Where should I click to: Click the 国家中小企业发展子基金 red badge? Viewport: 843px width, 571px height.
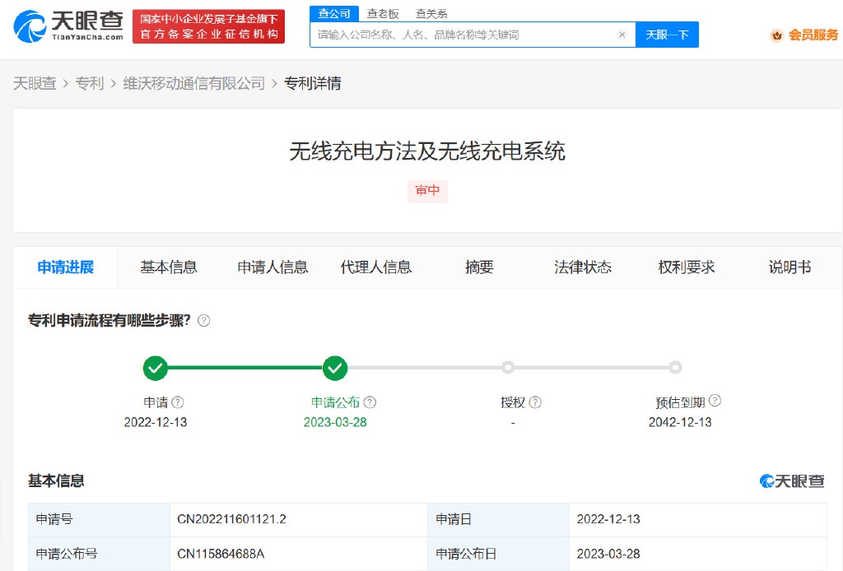208,25
